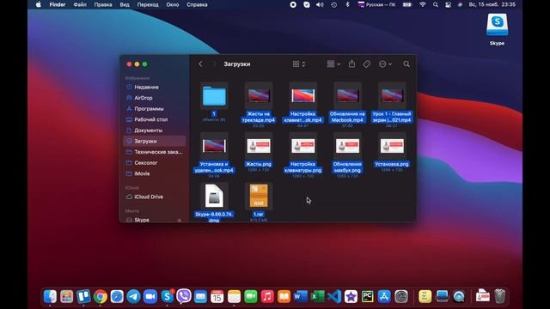Open the Apple menu
Screen dimensions: 550x309
[x=38, y=4]
